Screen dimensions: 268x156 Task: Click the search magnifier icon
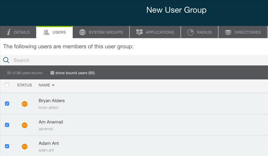[x=6, y=60]
